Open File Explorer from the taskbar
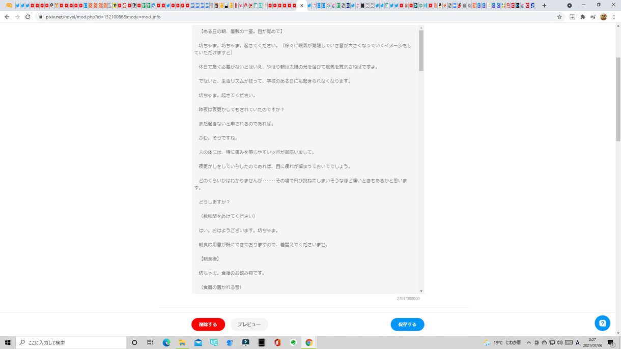This screenshot has width=621, height=349. (182, 342)
